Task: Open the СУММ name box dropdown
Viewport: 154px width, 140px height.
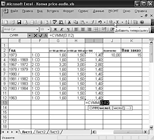Action: click(x=29, y=35)
